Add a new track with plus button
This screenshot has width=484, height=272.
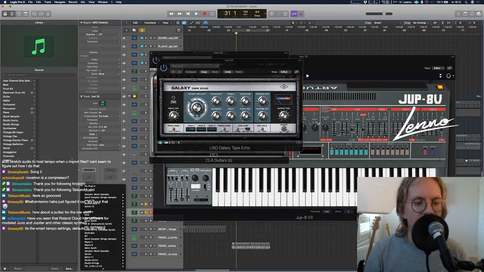pos(127,30)
